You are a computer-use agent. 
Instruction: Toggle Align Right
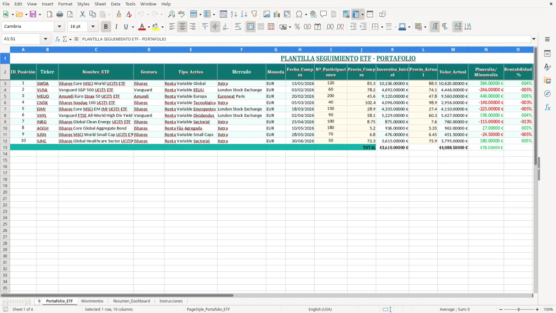pyautogui.click(x=192, y=27)
